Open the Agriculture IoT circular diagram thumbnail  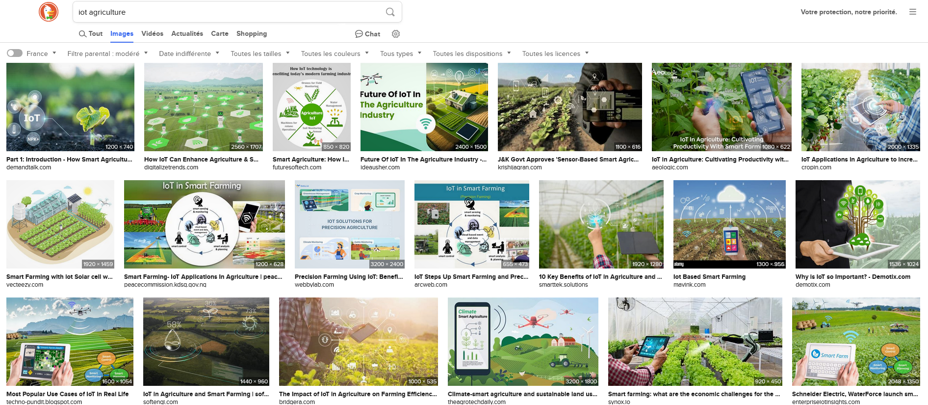pos(311,107)
